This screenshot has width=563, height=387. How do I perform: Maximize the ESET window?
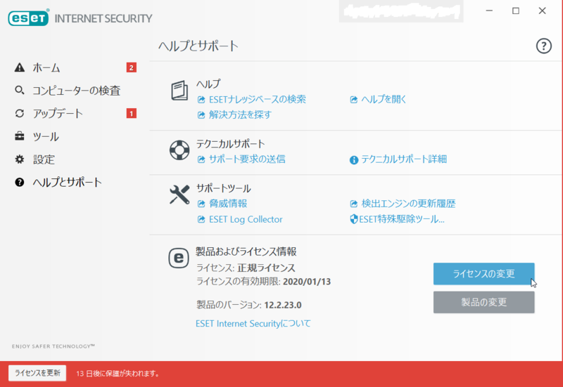516,11
